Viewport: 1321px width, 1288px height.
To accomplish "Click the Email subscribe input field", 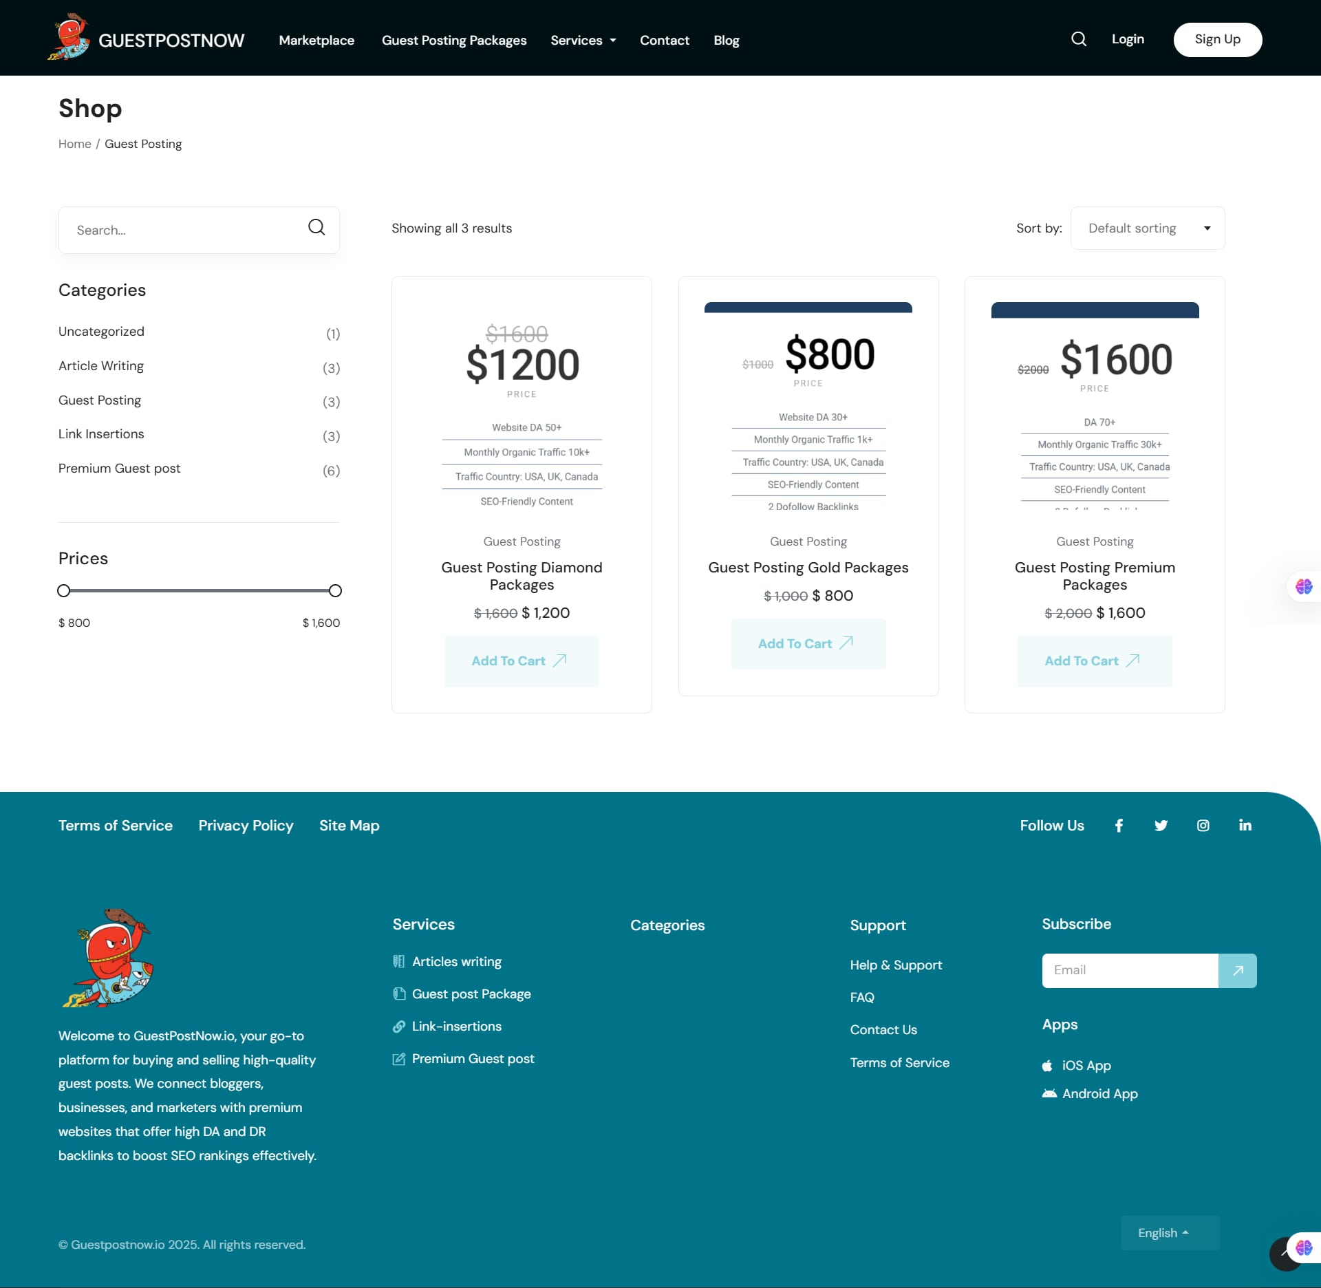I will click(x=1130, y=970).
